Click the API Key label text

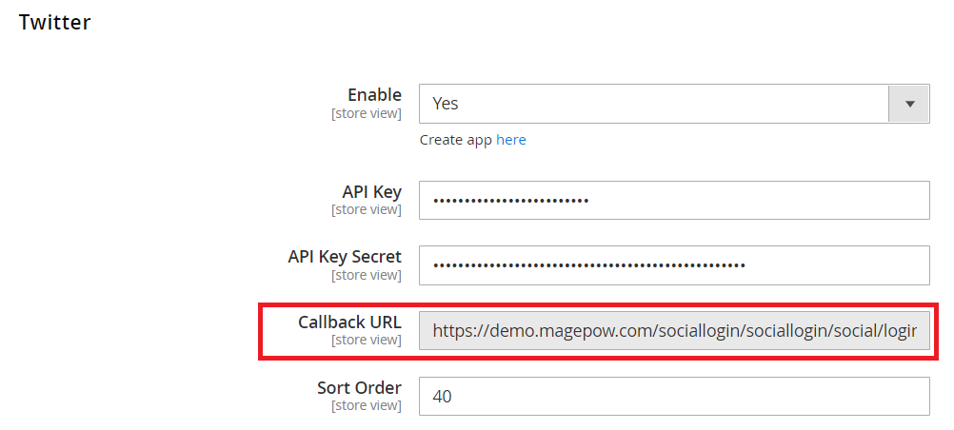371,192
